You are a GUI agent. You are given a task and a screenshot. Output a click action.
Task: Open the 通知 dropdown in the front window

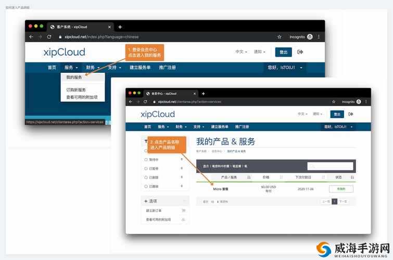[x=318, y=114]
